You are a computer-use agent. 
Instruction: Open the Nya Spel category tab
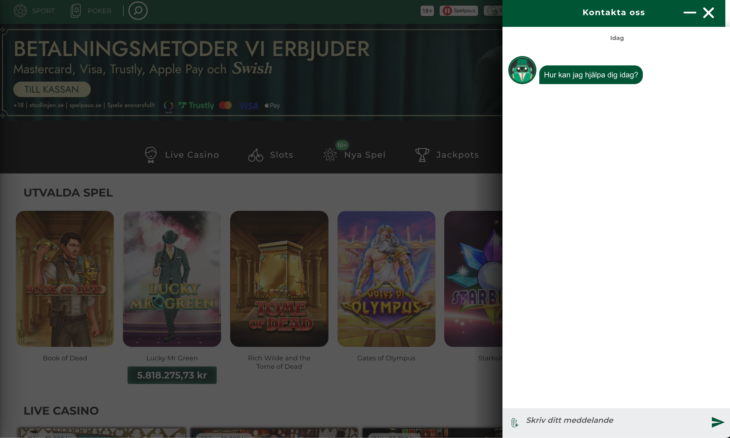click(x=354, y=155)
